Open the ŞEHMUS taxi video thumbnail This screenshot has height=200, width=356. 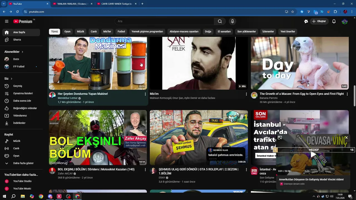(x=199, y=137)
